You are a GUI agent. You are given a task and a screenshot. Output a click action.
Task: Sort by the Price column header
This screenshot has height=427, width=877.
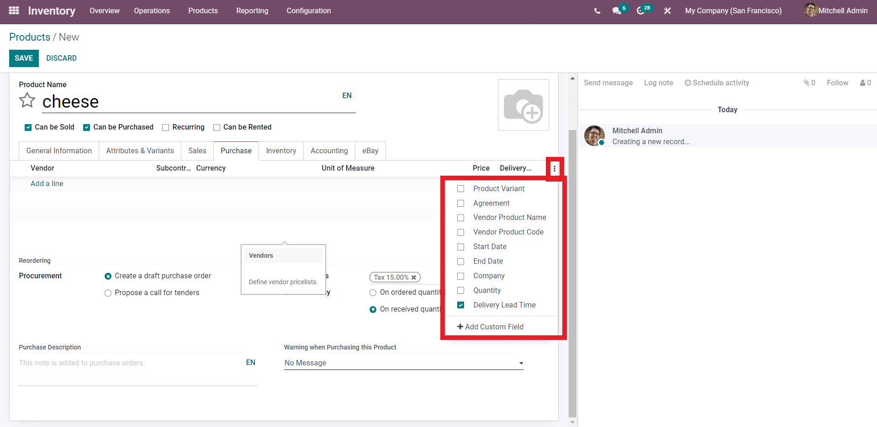coord(481,168)
